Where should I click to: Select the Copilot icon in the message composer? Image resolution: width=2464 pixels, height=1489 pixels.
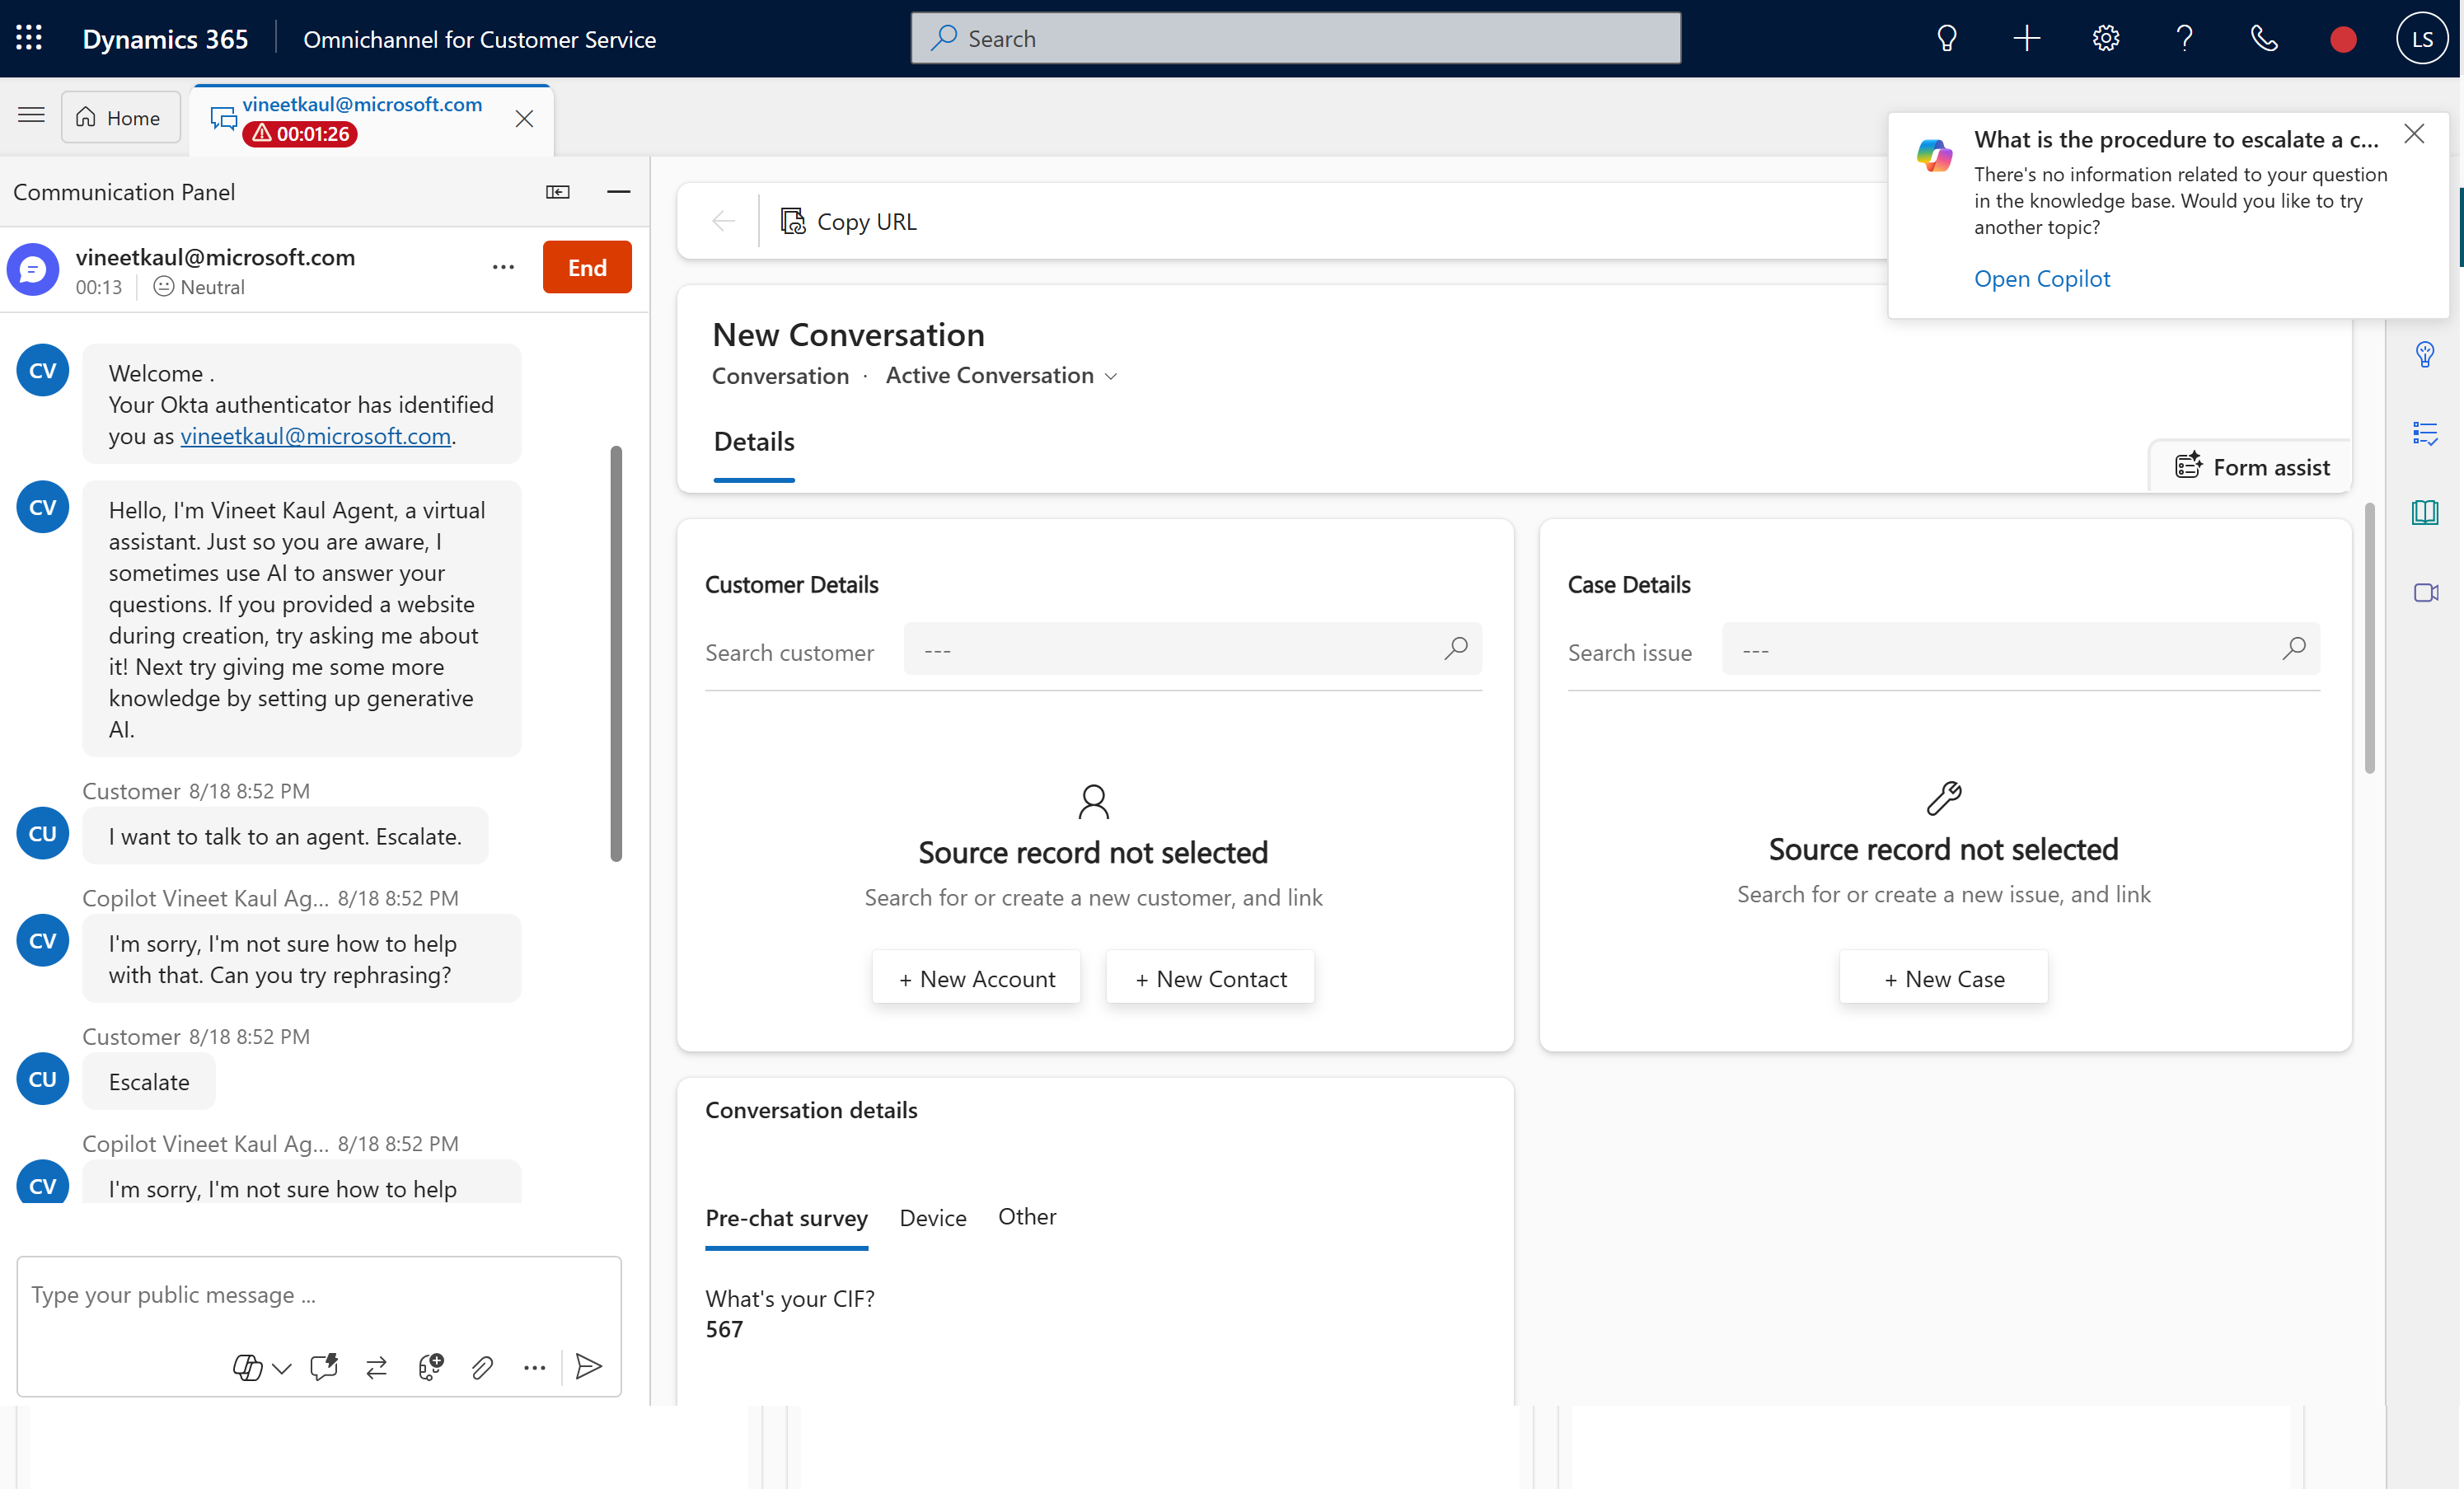(x=247, y=1367)
